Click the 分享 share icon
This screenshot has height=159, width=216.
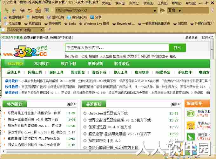pos(96,17)
